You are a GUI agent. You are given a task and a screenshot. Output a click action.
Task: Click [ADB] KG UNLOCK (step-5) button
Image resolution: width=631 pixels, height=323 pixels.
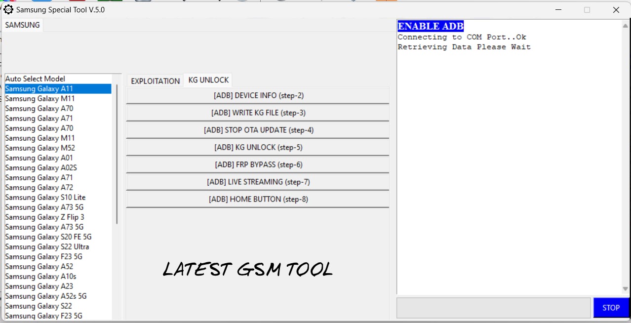(258, 147)
